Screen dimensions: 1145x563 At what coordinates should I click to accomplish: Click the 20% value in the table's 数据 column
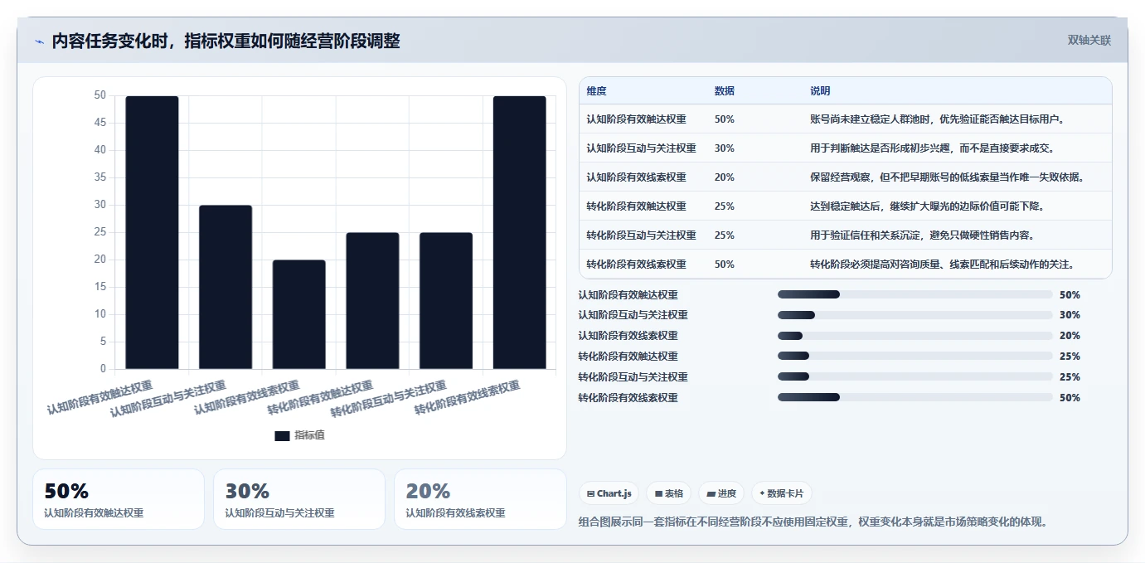[x=724, y=177]
